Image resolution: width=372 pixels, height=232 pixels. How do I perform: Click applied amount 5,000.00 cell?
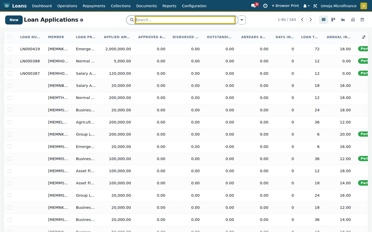[x=122, y=61]
